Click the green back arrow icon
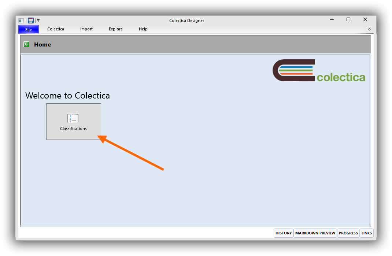The width and height of the screenshot is (392, 256). 26,44
